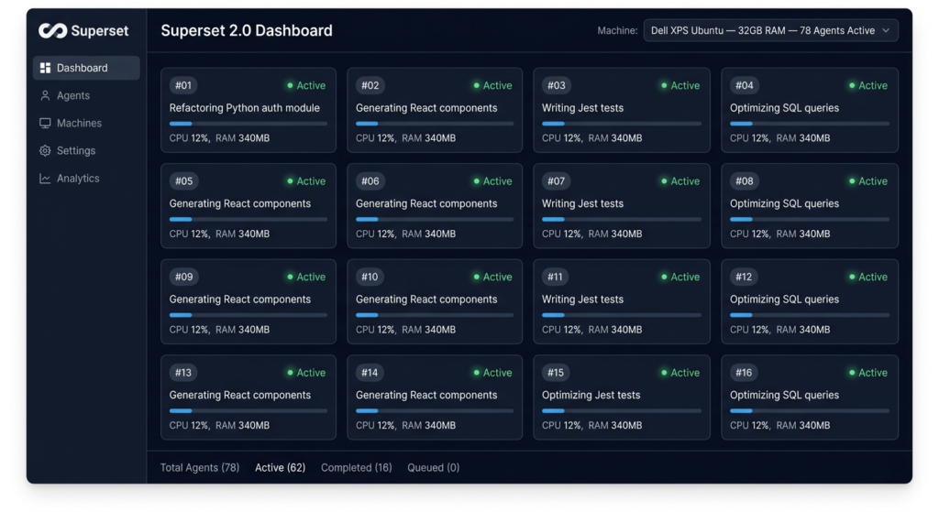Click "Generating React components" on agent #02
Viewport: 939px width, 512px height.
426,108
